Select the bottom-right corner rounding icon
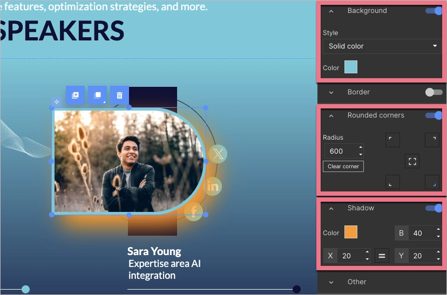The image size is (447, 295). 432,182
